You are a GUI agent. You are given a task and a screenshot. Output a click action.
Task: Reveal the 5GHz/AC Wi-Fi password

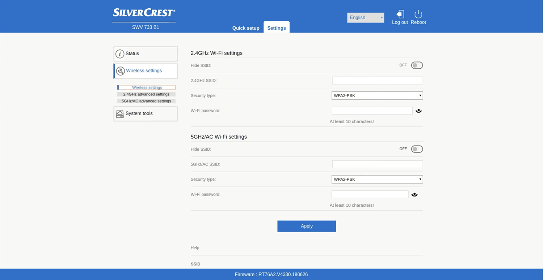pyautogui.click(x=414, y=195)
